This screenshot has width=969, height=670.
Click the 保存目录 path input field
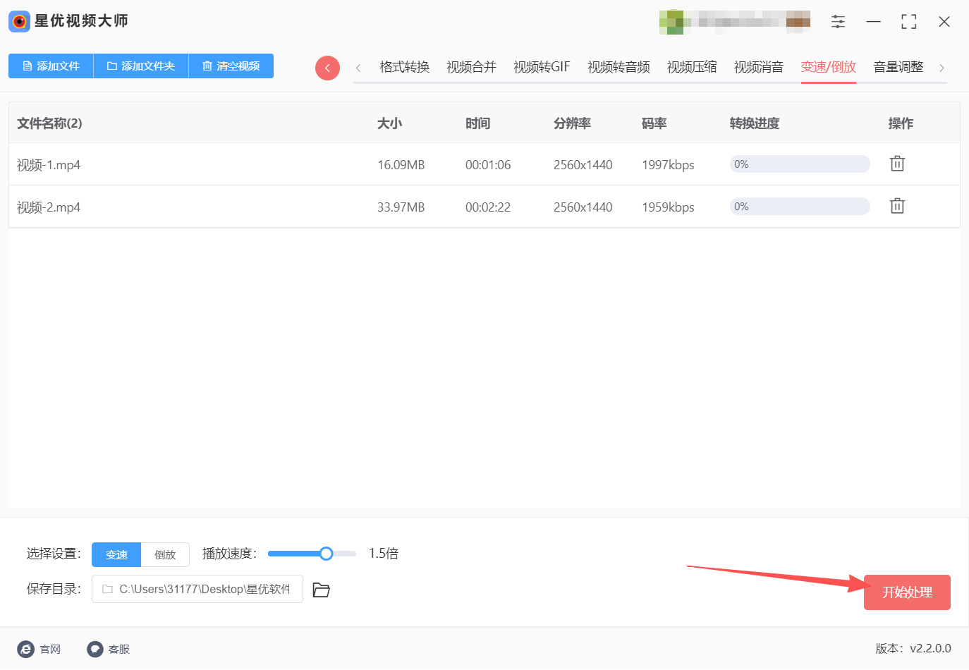pos(197,589)
